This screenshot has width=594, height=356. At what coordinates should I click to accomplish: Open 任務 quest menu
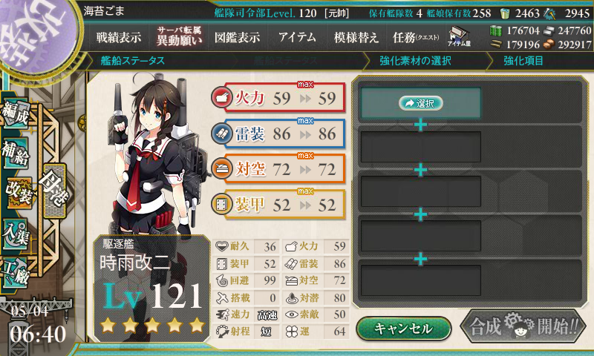coord(416,37)
